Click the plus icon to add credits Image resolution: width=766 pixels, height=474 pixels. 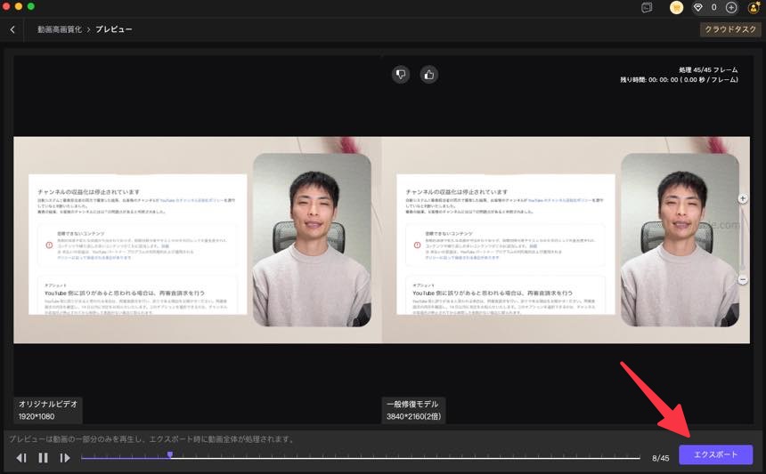click(731, 7)
